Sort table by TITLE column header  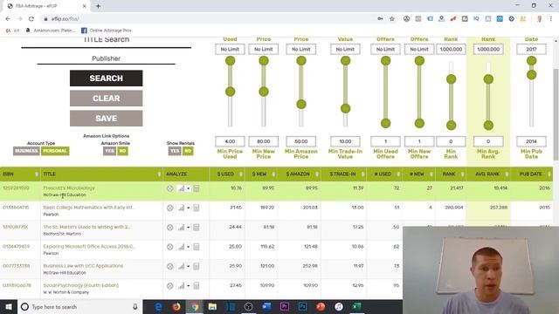(x=101, y=174)
